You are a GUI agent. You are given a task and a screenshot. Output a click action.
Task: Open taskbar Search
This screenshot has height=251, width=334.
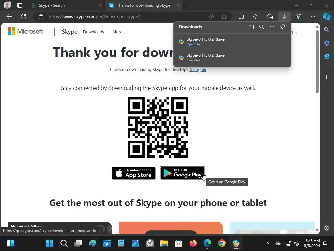[x=64, y=243]
